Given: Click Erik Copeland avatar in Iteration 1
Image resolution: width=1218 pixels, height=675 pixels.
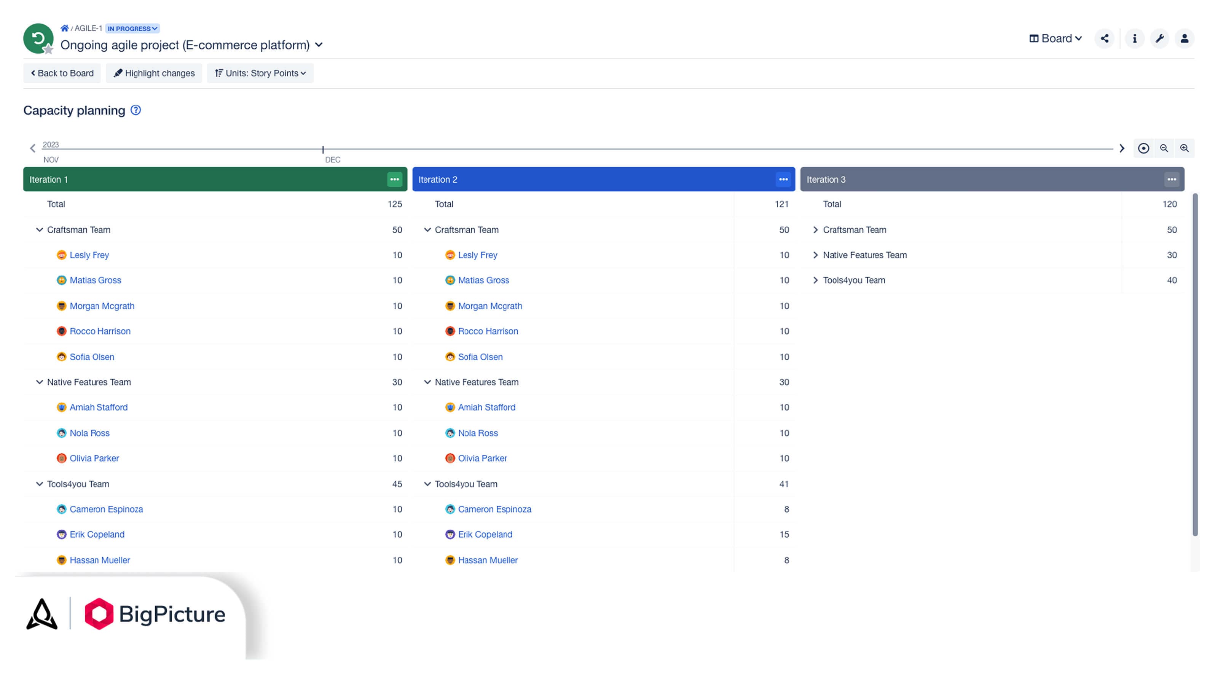Looking at the screenshot, I should tap(61, 534).
